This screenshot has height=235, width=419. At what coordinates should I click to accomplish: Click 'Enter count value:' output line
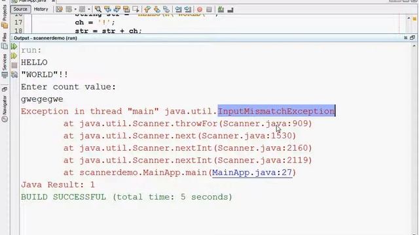(x=68, y=87)
